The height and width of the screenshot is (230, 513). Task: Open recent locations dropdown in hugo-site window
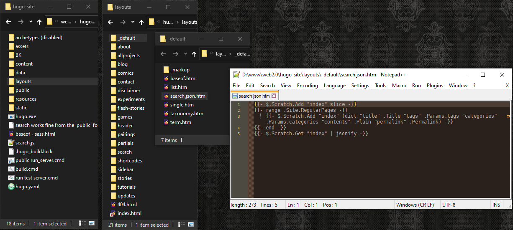coord(31,22)
